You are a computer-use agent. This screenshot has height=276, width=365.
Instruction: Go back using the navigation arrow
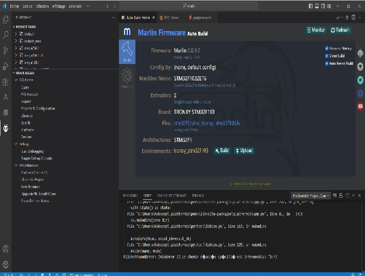[x=108, y=6]
